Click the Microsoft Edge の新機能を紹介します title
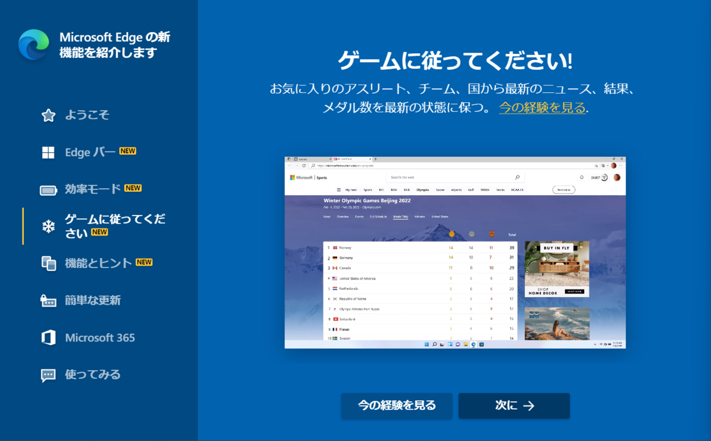711x441 pixels. [x=115, y=45]
